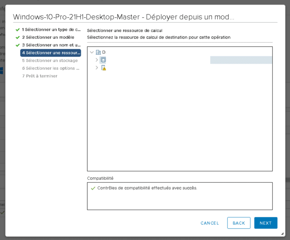
Task: Return to step 2 Sélectionner un modèle
Action: 48,37
